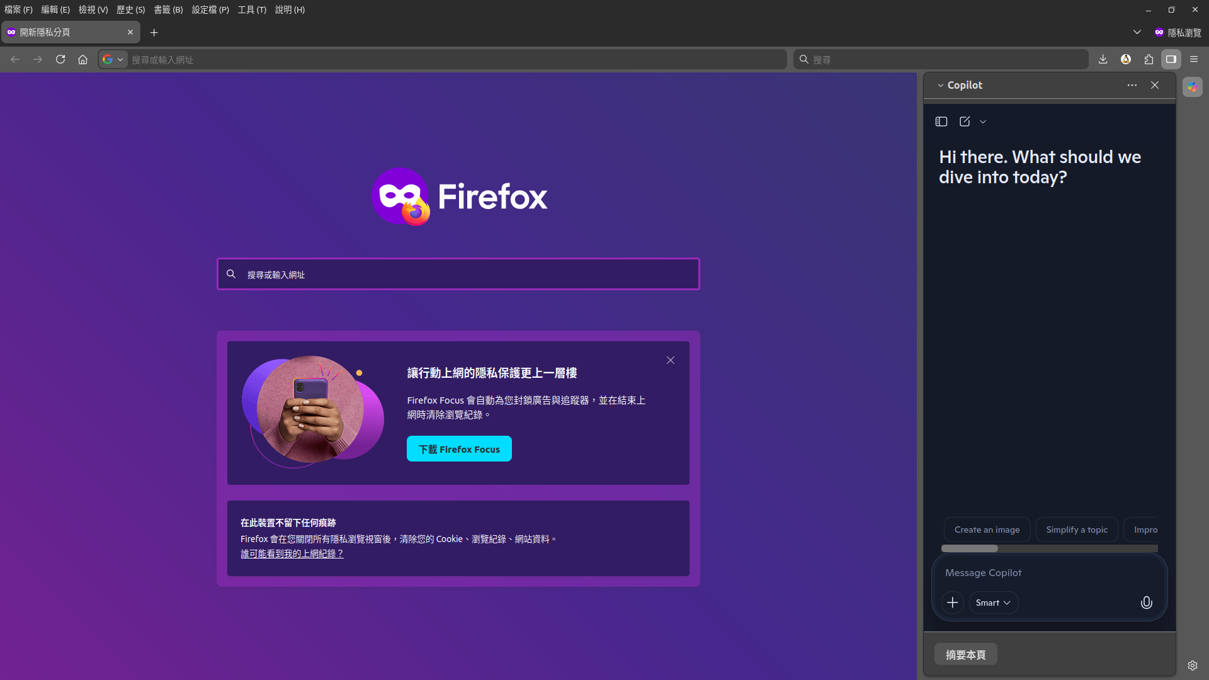
Task: Choose the Simplify a topic suggestion
Action: click(1077, 530)
